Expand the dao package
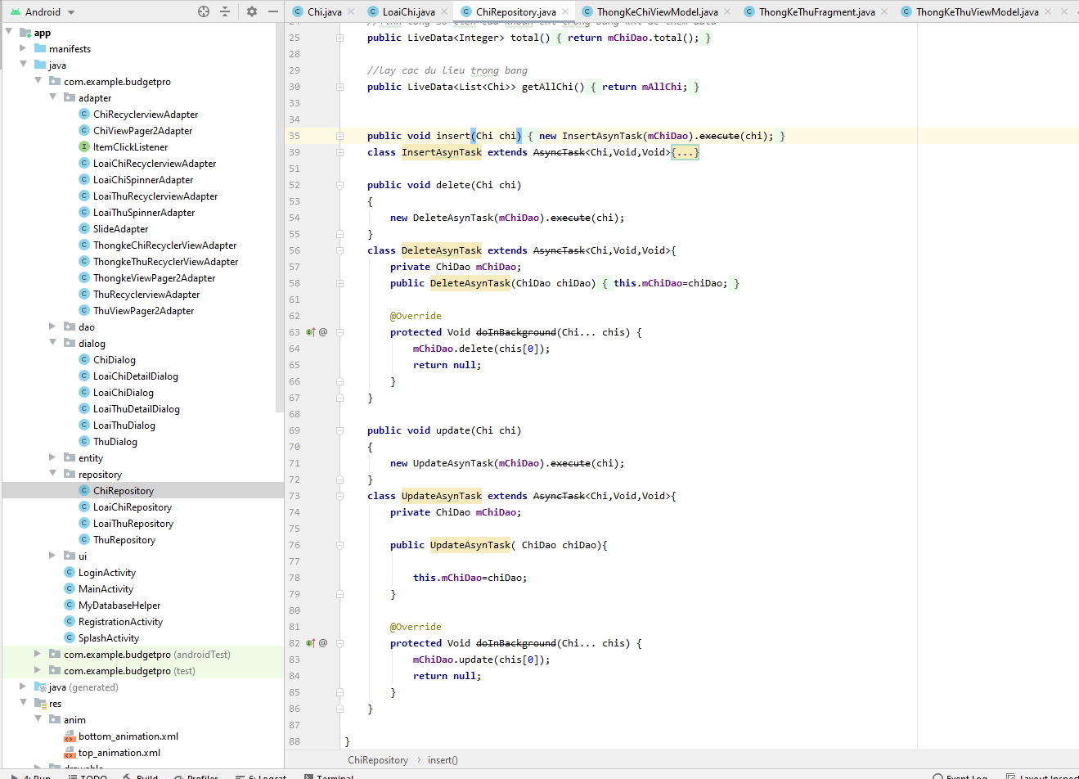 [x=52, y=326]
